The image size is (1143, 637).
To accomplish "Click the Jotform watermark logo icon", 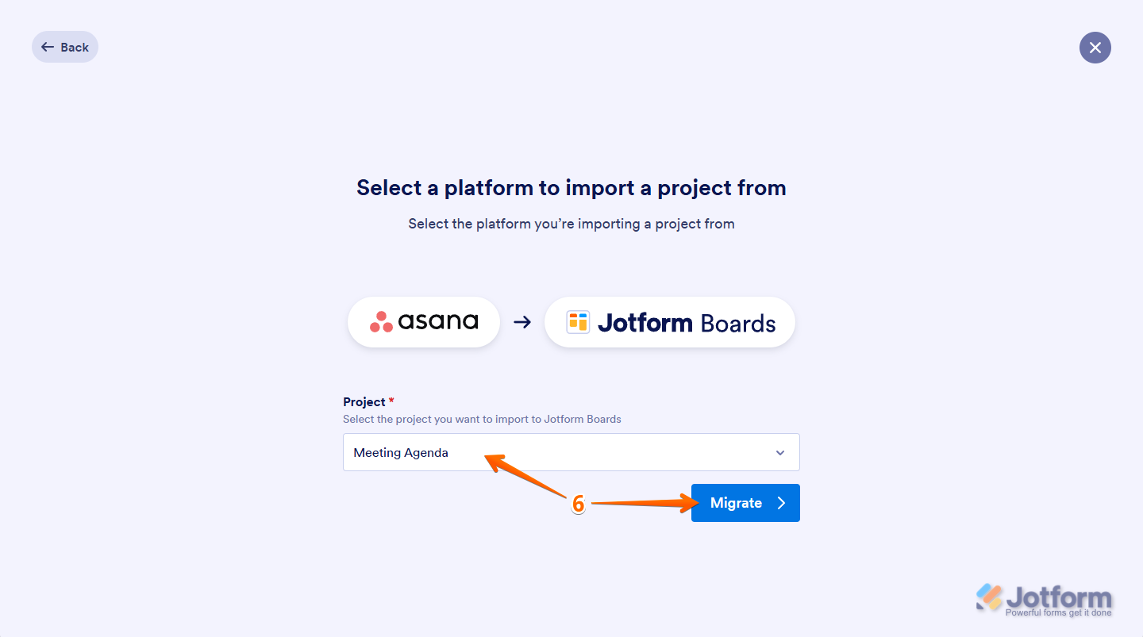I will point(989,597).
